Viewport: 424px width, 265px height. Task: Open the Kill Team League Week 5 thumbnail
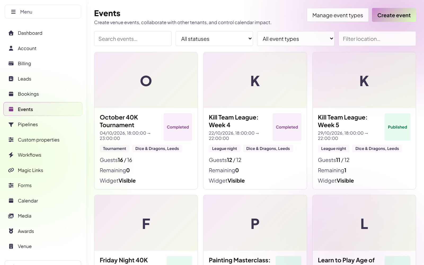(x=364, y=80)
